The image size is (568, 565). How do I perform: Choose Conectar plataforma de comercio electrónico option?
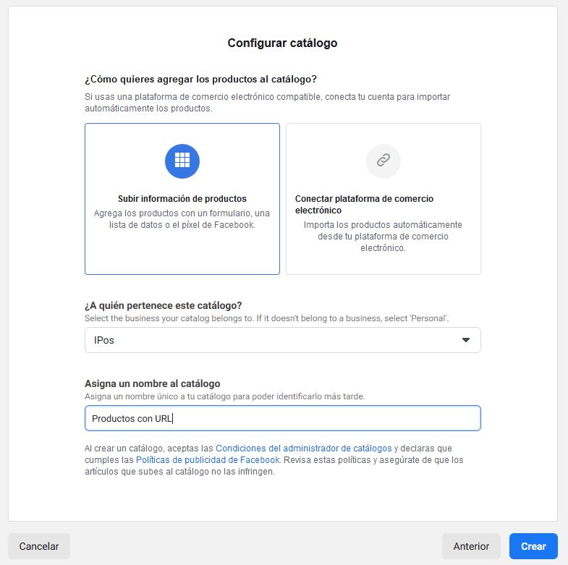[383, 199]
